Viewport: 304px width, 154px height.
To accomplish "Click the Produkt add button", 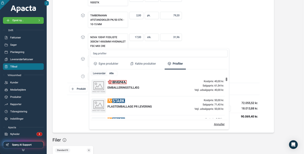I will click(79, 89).
